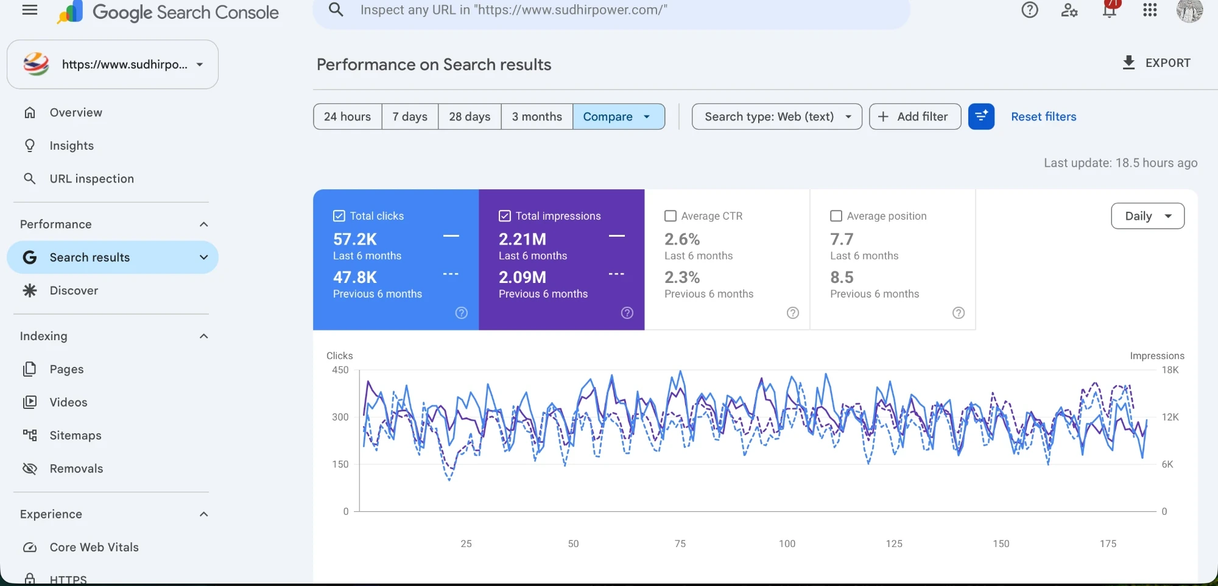Image resolution: width=1218 pixels, height=586 pixels.
Task: Collapse the Performance section
Action: pos(204,225)
